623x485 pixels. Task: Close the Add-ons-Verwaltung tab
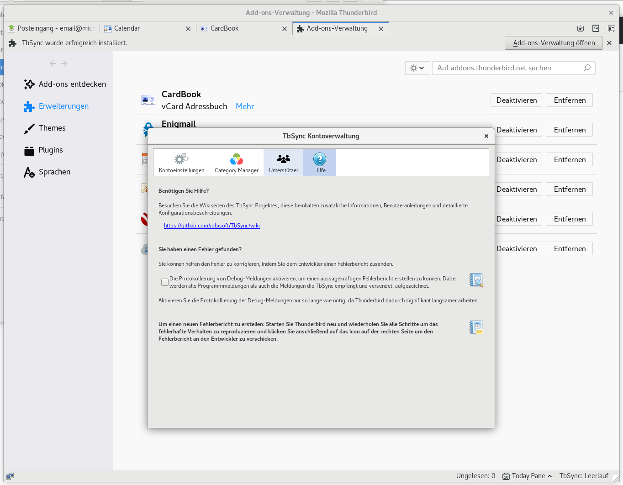[381, 29]
